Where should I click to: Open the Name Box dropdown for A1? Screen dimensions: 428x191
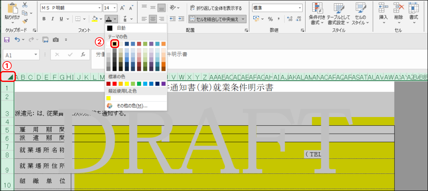[x=36, y=55]
